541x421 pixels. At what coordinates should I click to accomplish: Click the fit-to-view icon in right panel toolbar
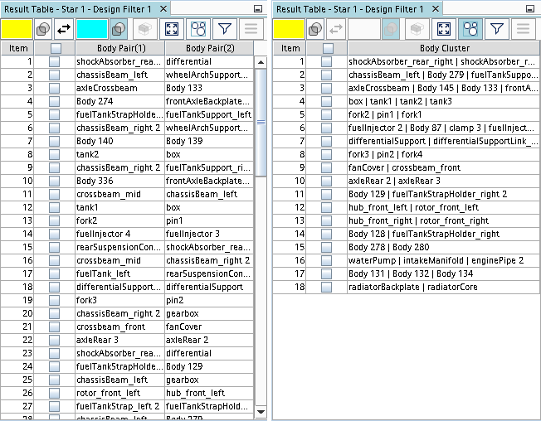[443, 28]
